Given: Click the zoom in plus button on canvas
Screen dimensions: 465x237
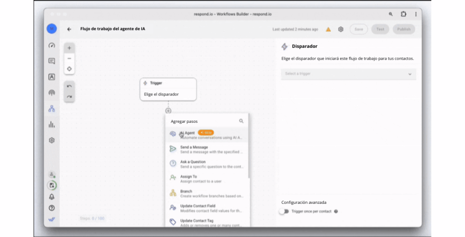Looking at the screenshot, I should click(69, 48).
